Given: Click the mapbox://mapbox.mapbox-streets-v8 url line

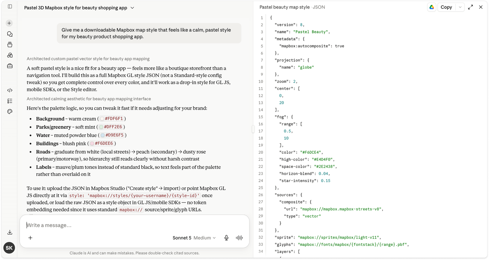Looking at the screenshot, I should 333,209.
